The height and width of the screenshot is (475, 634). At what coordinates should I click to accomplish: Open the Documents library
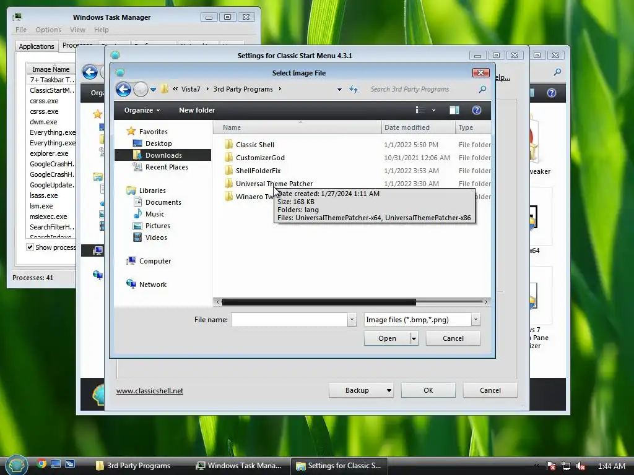(x=163, y=202)
